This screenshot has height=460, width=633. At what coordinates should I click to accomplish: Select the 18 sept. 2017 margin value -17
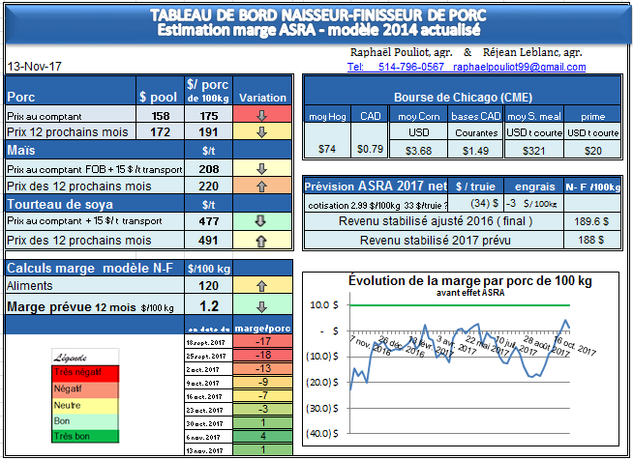pos(261,342)
